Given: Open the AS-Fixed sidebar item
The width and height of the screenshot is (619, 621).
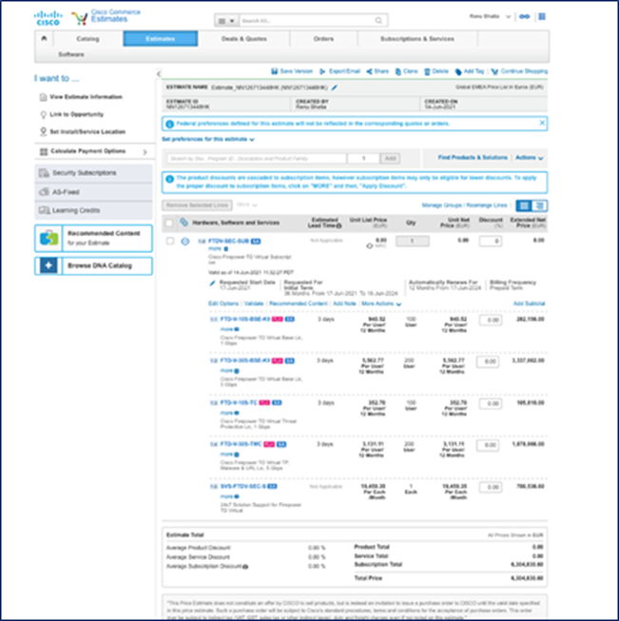Looking at the screenshot, I should click(93, 192).
